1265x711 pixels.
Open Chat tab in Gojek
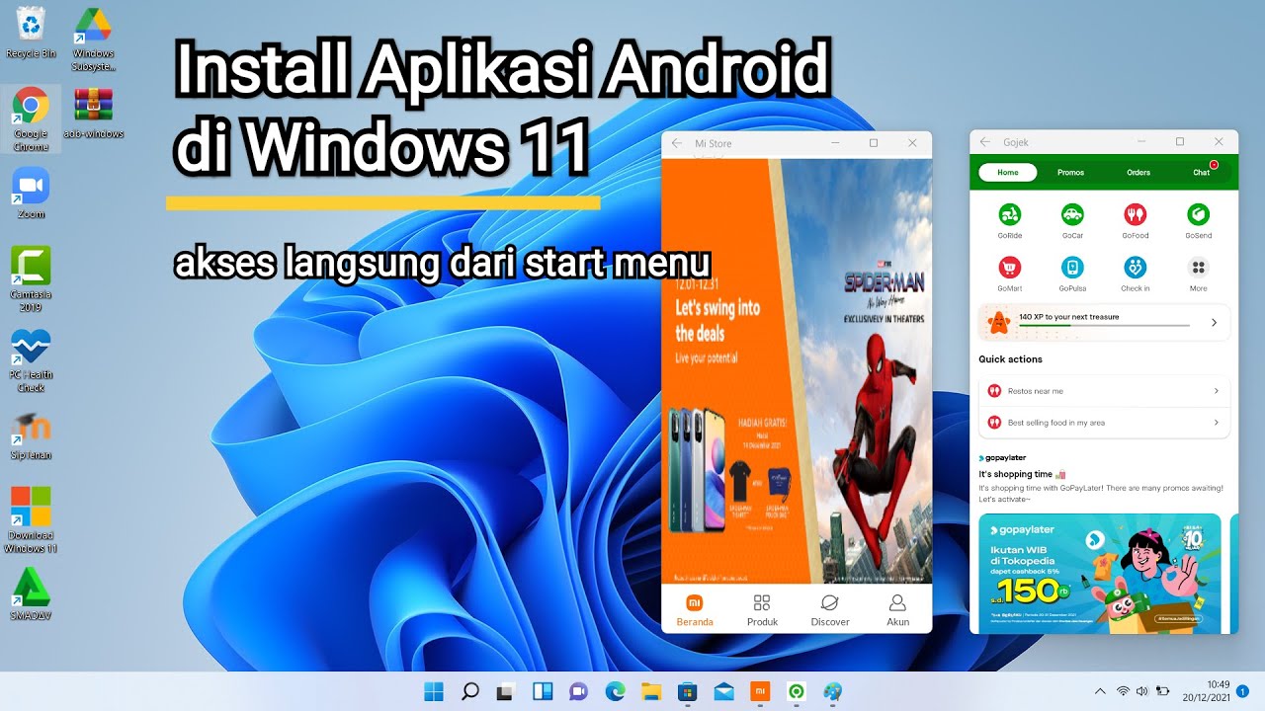(1201, 172)
